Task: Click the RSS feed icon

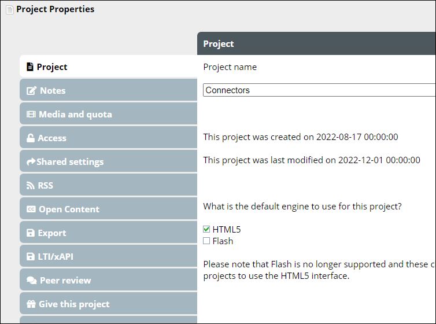Action: (31, 186)
